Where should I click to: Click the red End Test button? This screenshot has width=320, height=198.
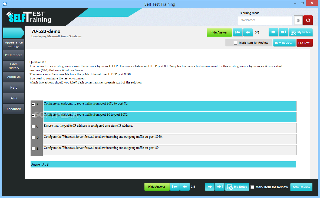click(x=304, y=43)
